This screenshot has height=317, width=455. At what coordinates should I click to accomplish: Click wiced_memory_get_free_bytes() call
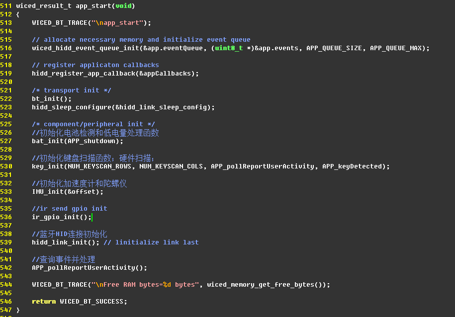(x=267, y=285)
